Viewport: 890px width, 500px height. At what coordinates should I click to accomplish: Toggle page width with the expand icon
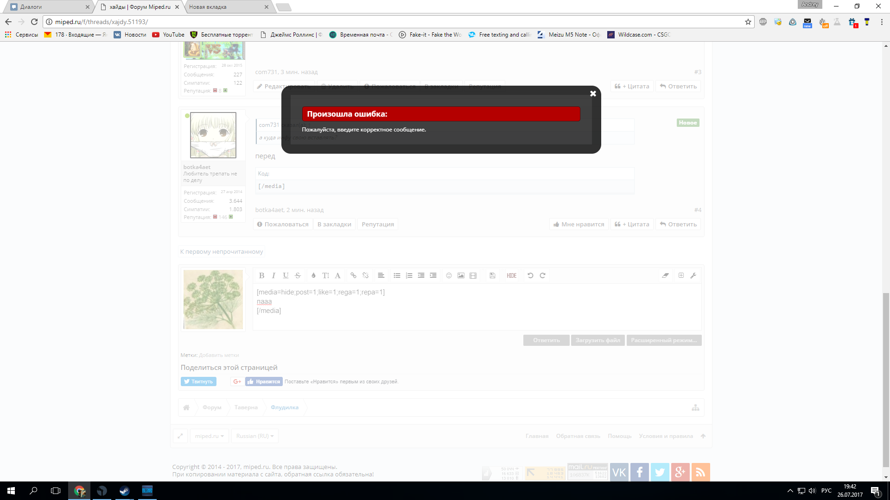[180, 436]
